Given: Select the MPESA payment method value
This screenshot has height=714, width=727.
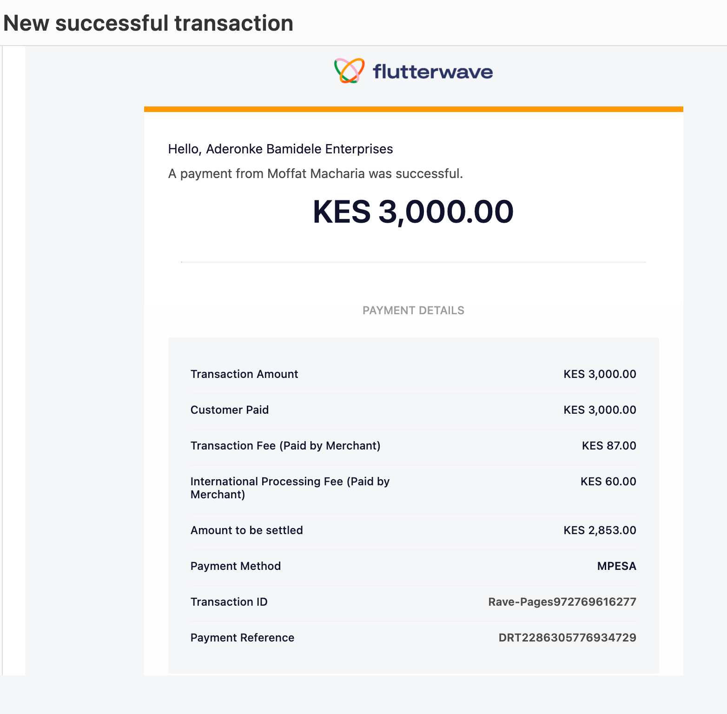Looking at the screenshot, I should [x=616, y=566].
